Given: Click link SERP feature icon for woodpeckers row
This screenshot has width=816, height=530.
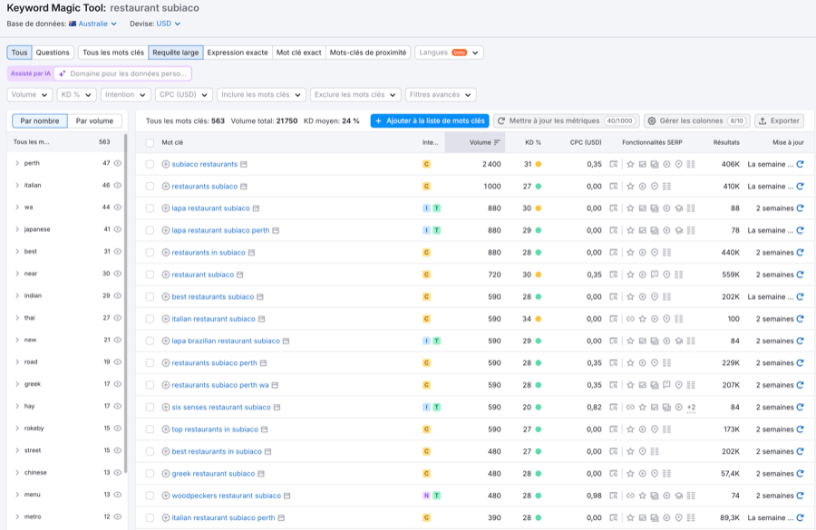Looking at the screenshot, I should [630, 496].
